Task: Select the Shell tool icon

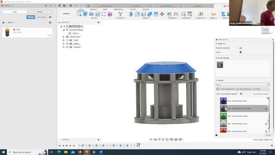Action: pyautogui.click(x=143, y=14)
